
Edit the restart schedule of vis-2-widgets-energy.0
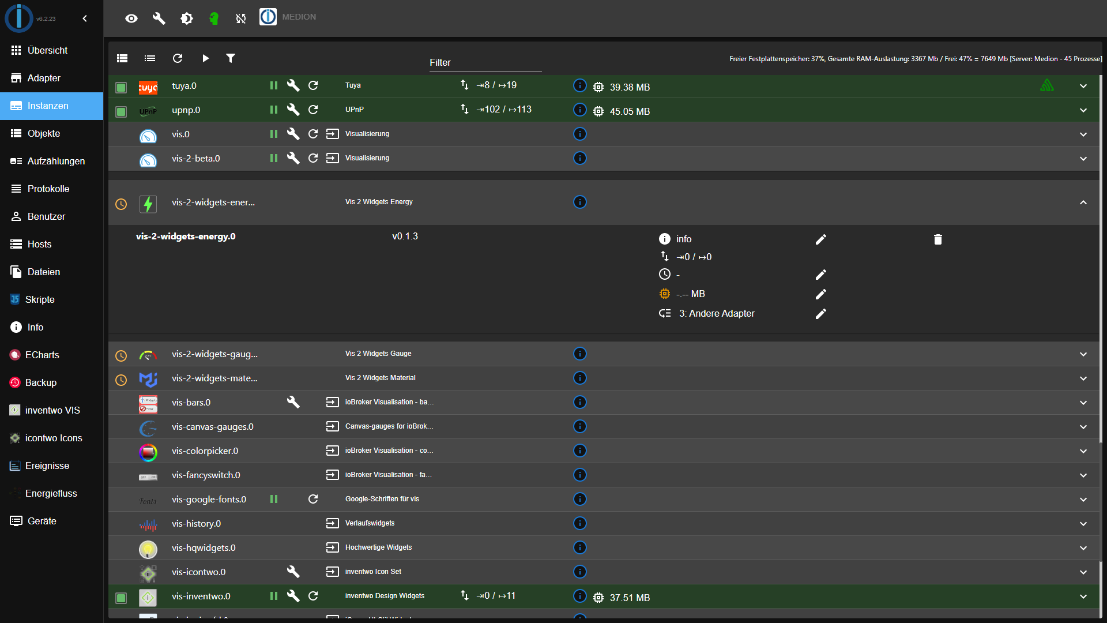pos(821,275)
